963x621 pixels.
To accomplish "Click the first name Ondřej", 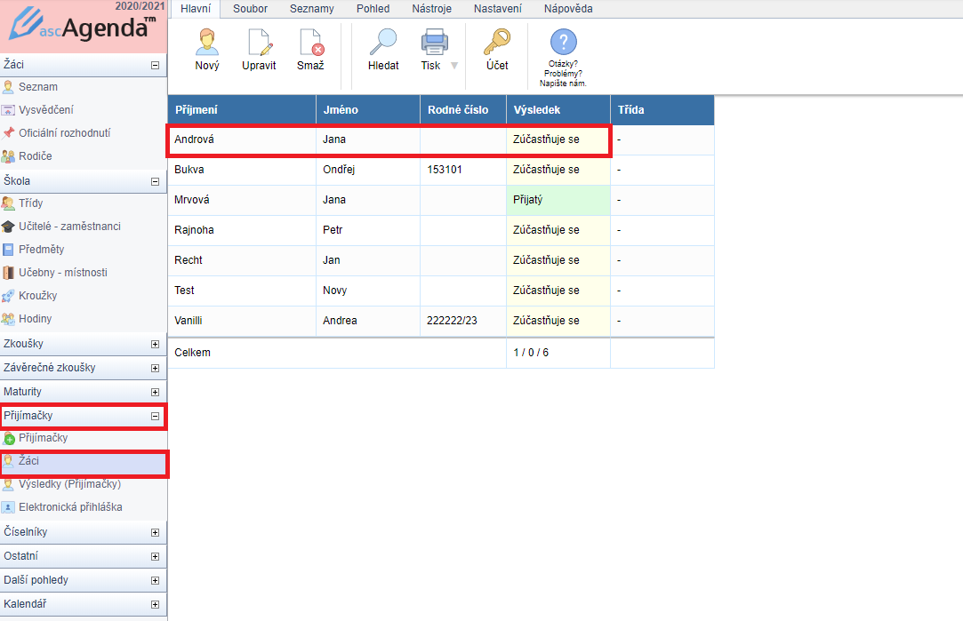I will tap(339, 170).
